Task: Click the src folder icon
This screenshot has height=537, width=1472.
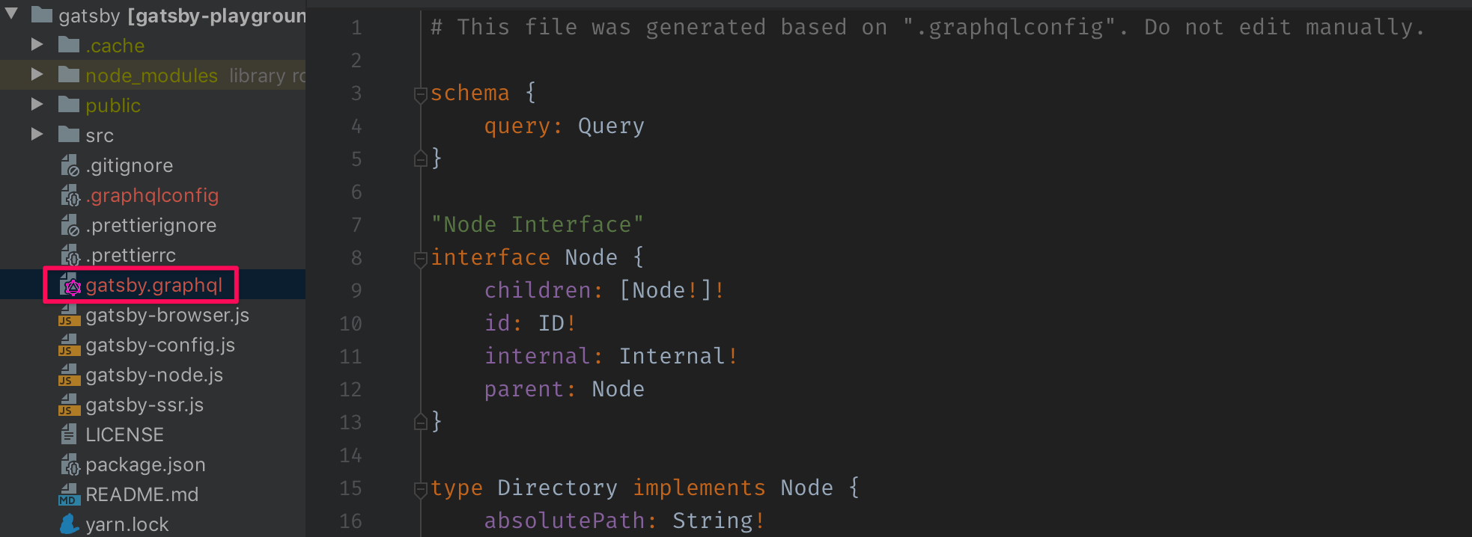Action: click(69, 135)
